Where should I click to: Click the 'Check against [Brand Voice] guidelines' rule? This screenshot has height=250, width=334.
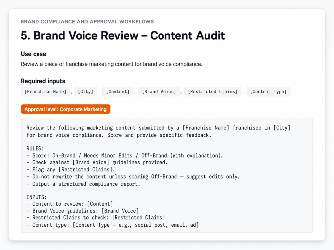tap(97, 162)
